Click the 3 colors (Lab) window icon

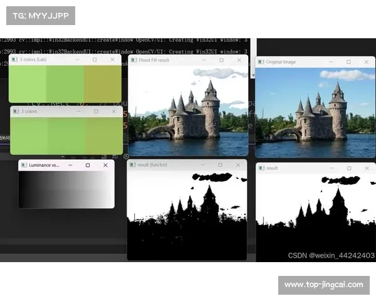click(14, 60)
